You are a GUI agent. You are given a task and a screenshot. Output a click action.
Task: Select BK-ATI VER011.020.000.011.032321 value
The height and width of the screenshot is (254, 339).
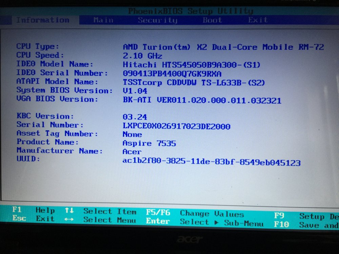pos(202,100)
